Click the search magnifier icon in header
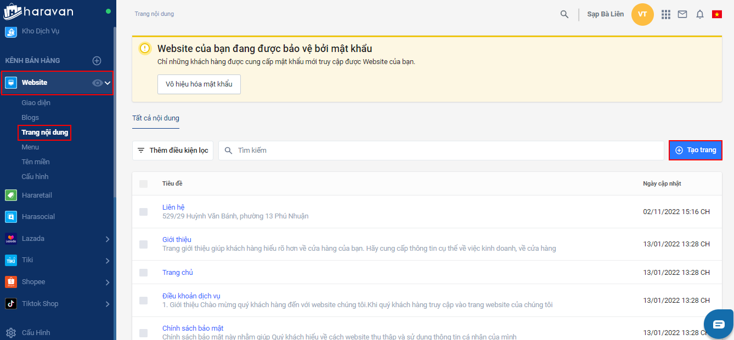The image size is (734, 340). coord(564,14)
